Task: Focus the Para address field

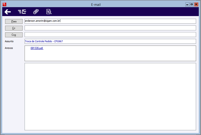Action: click(110, 21)
